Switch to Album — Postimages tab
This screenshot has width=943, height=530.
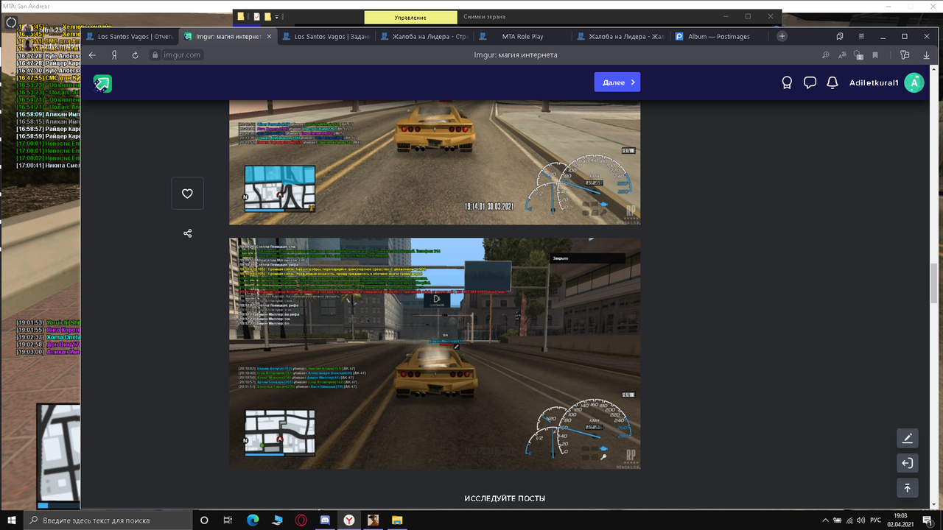(718, 36)
